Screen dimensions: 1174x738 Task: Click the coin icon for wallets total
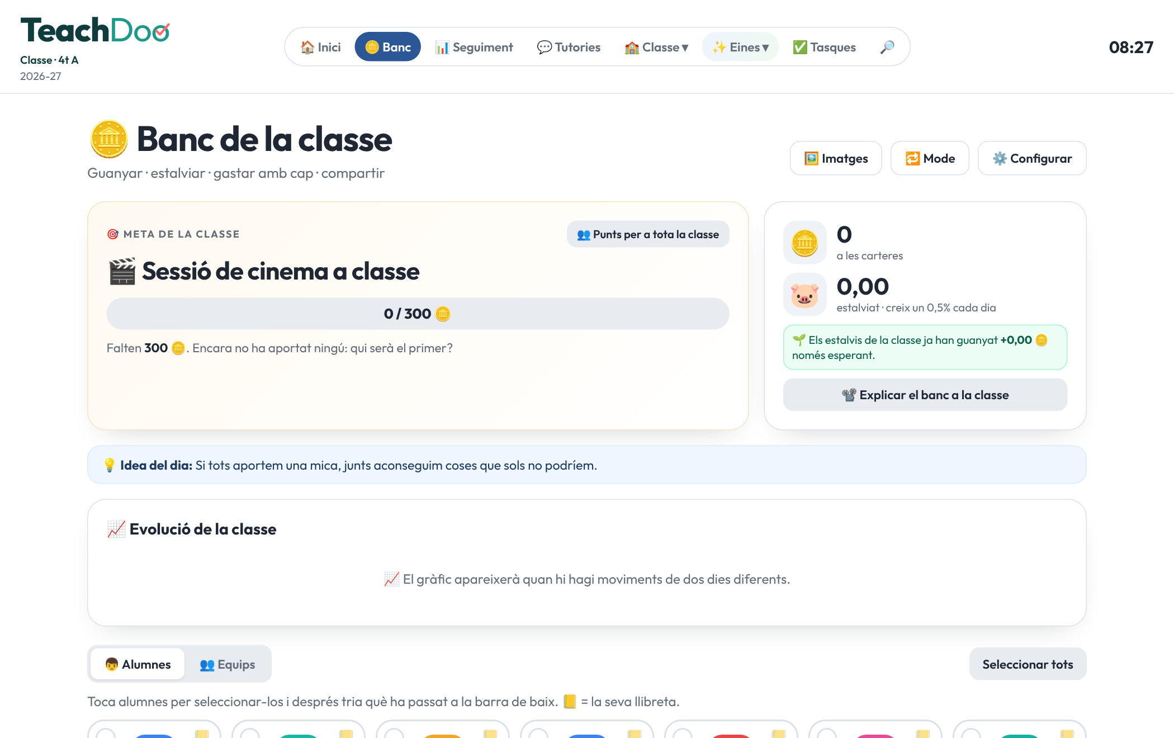[x=804, y=242]
